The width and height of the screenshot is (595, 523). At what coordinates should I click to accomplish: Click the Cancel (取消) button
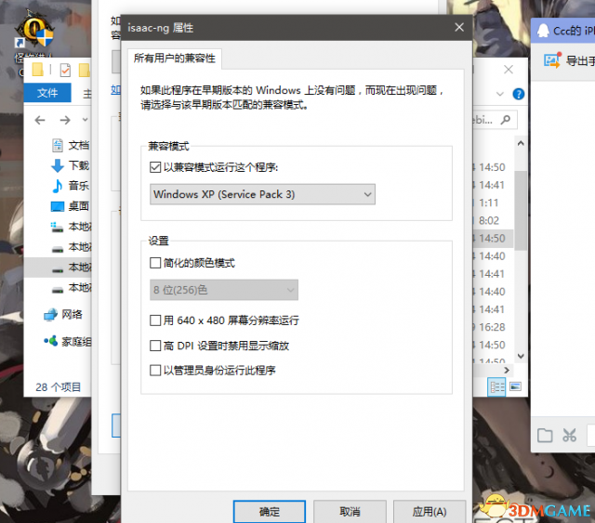[x=350, y=511]
